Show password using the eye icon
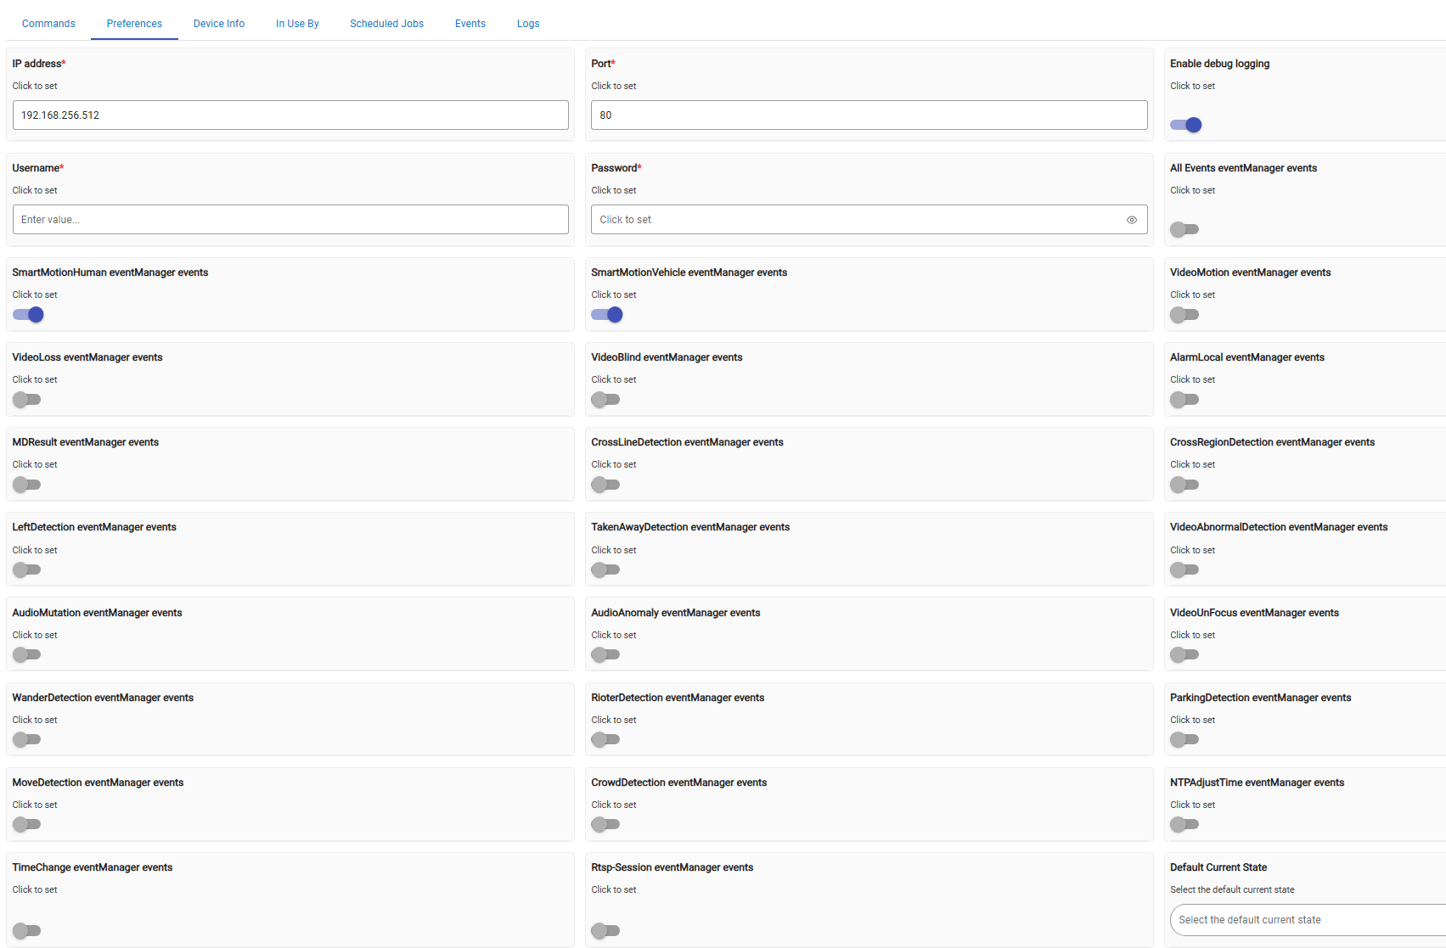1446x948 pixels. (1131, 220)
